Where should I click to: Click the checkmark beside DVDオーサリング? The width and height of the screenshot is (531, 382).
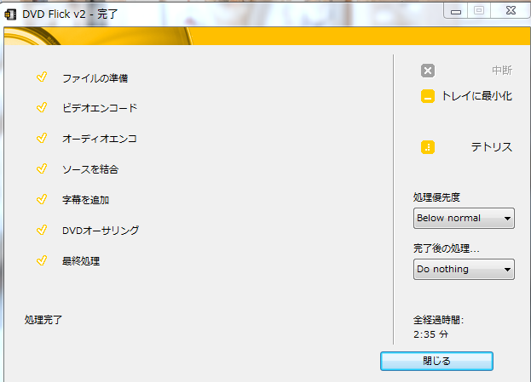click(42, 230)
